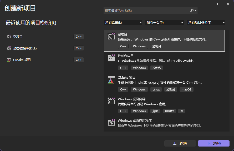Select the CMake 项目 template title in list

(126, 78)
